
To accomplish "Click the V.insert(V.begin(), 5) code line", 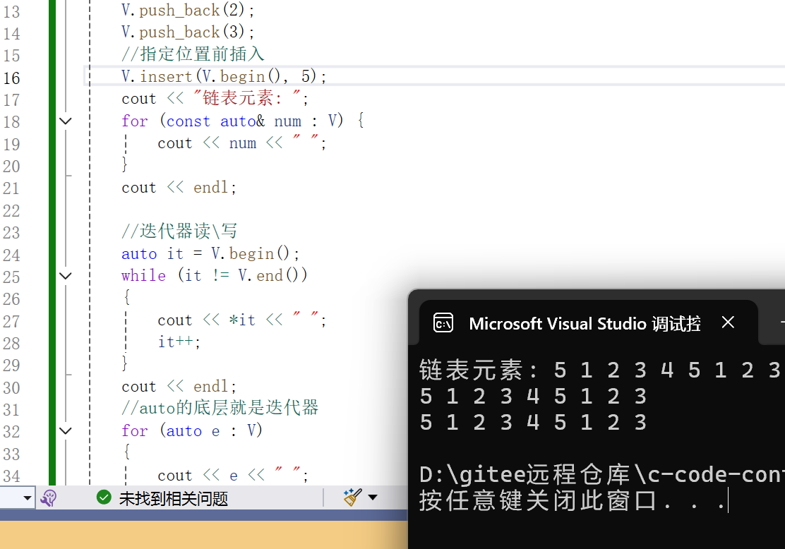I will point(224,77).
